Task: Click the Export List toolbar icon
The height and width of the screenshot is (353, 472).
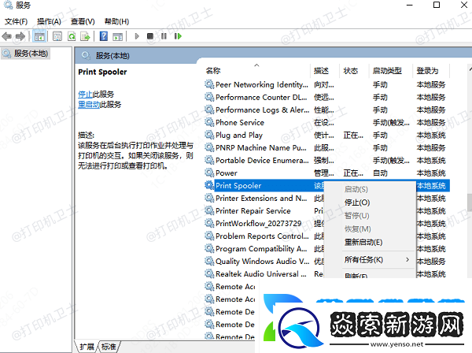Action: point(86,36)
